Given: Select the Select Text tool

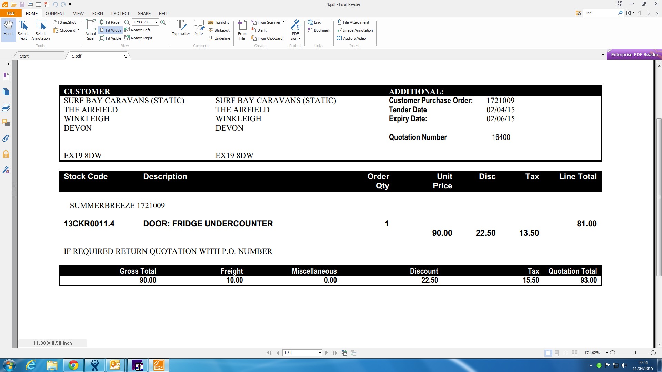Looking at the screenshot, I should (23, 30).
